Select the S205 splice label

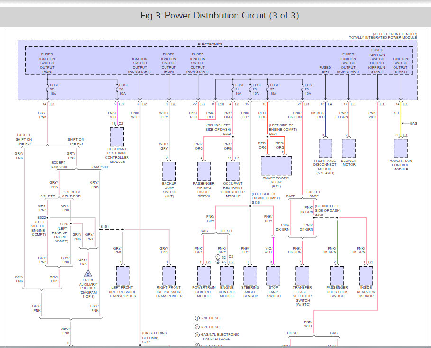click(x=319, y=214)
